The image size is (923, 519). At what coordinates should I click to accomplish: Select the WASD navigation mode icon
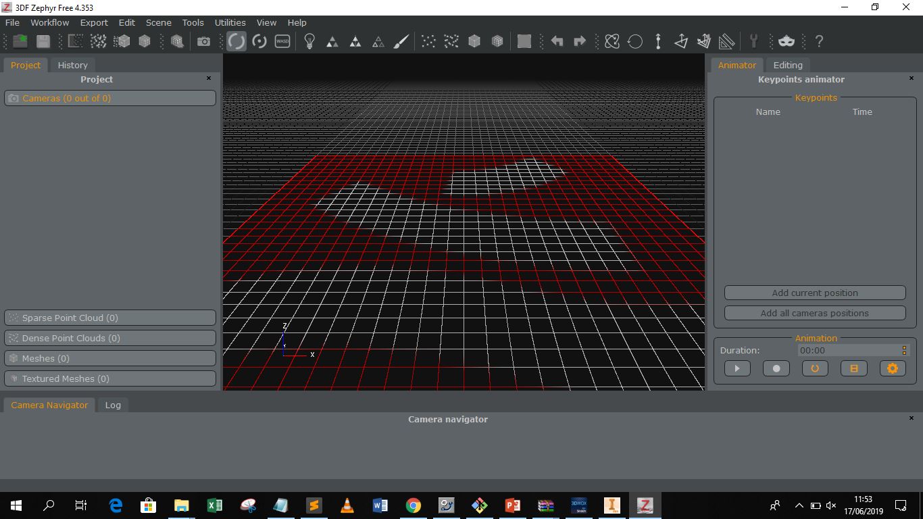pyautogui.click(x=282, y=42)
